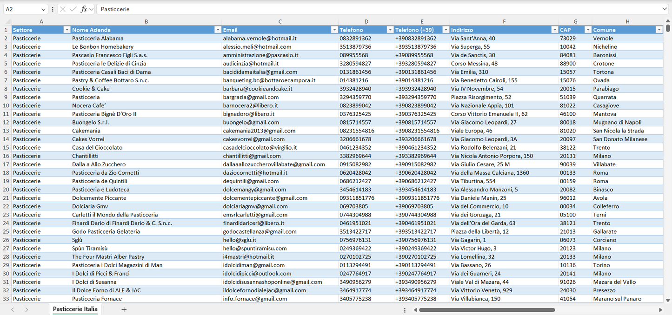Select column C header
Screen dimensions: 672x315
coord(280,21)
